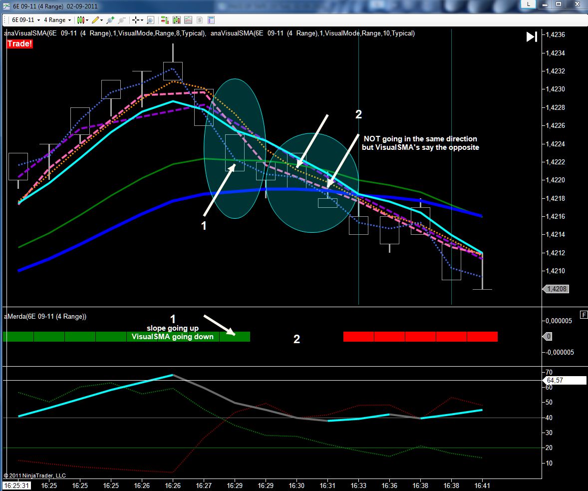Viewport: 588px width, 491px height.
Task: Open the 4 Range interval dropdown
Action: tap(57, 20)
